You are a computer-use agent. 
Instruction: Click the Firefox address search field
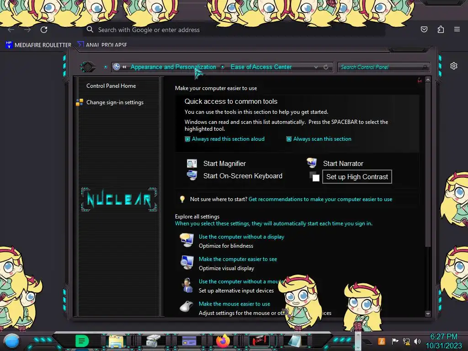coord(234,30)
